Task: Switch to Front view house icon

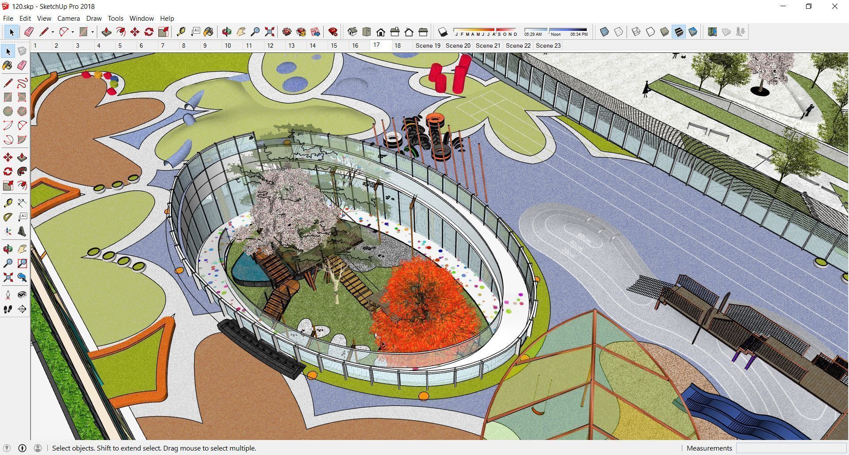Action: [381, 32]
